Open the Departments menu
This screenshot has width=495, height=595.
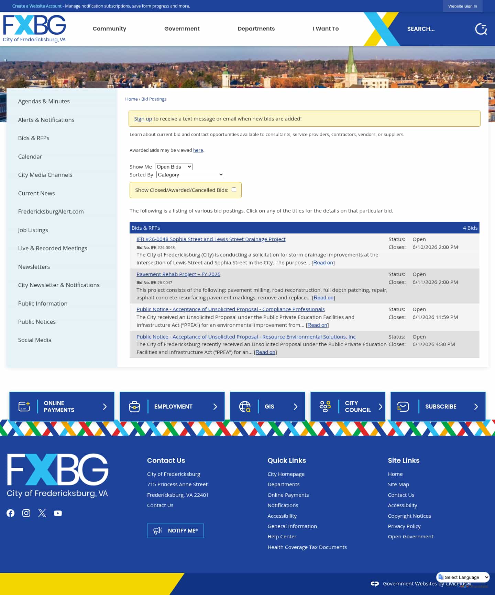click(x=256, y=29)
